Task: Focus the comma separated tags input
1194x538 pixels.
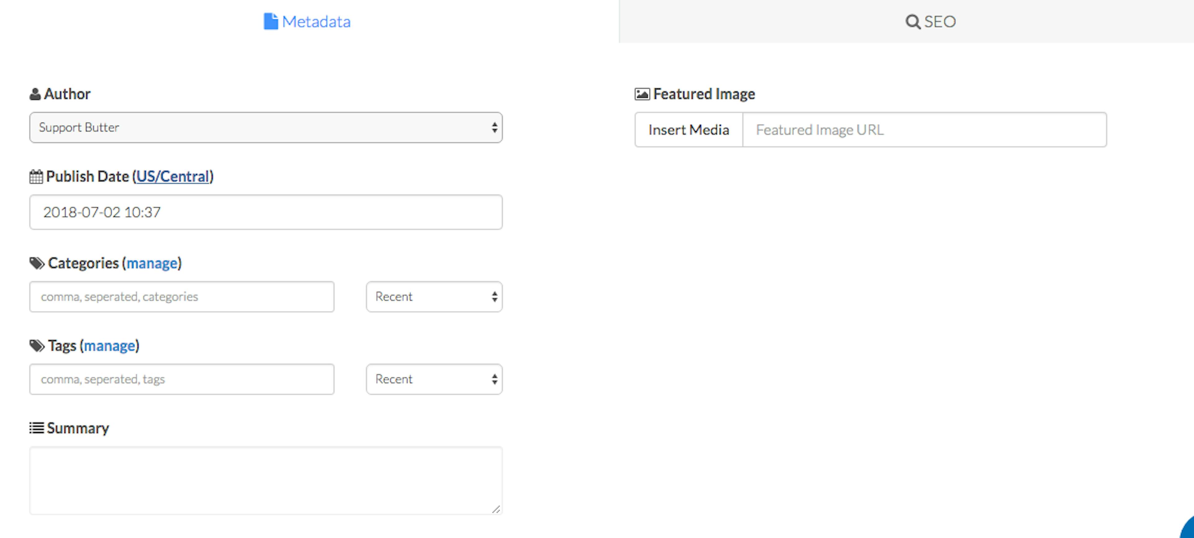Action: [x=182, y=379]
